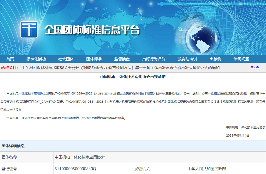This screenshot has width=266, height=174.
Task: Click the platform T logo icon
Action: [29, 30]
